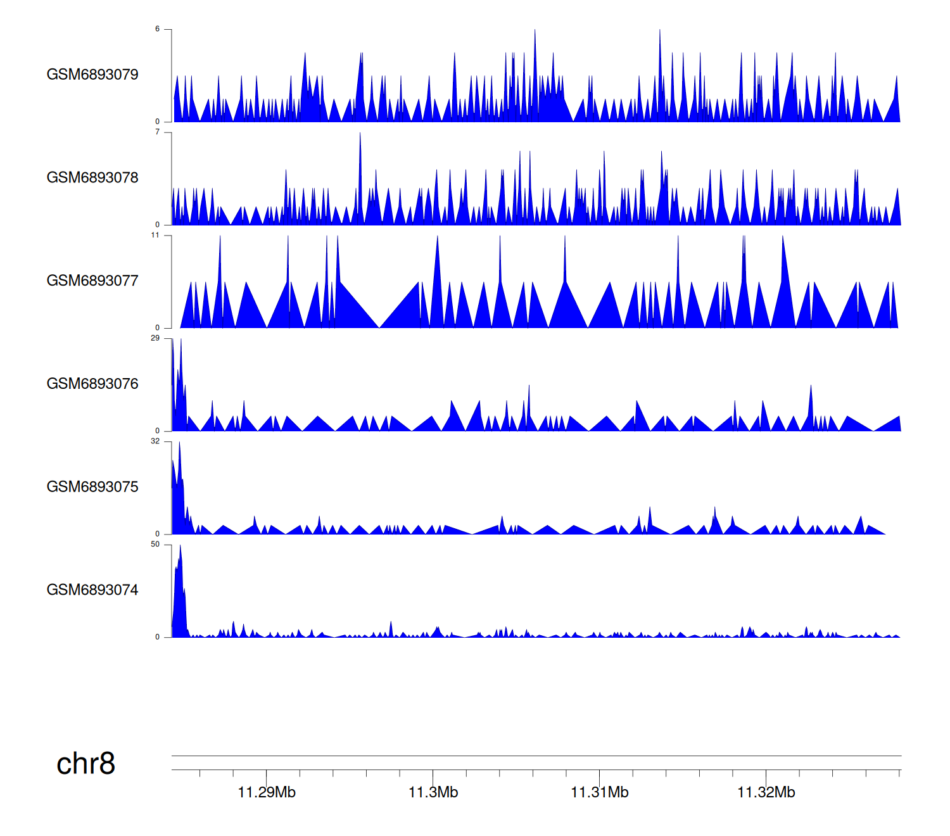Viewport: 950px width, 836px height.
Task: Select the GSM6893076 track label
Action: 92,384
